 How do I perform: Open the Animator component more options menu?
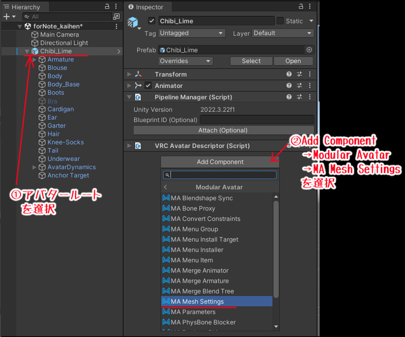pyautogui.click(x=310, y=86)
